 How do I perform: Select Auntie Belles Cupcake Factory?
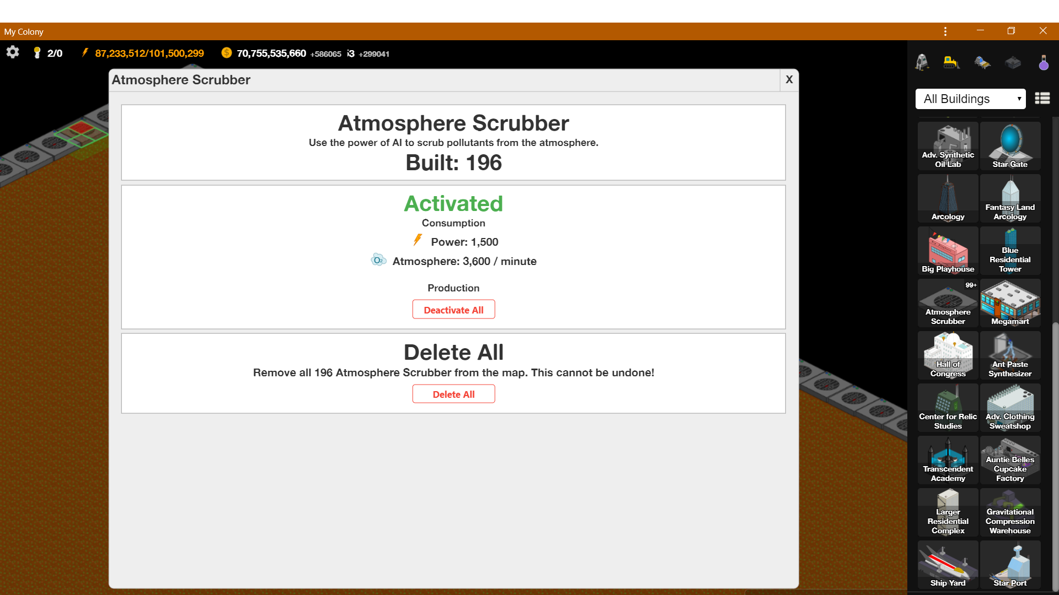point(1010,460)
